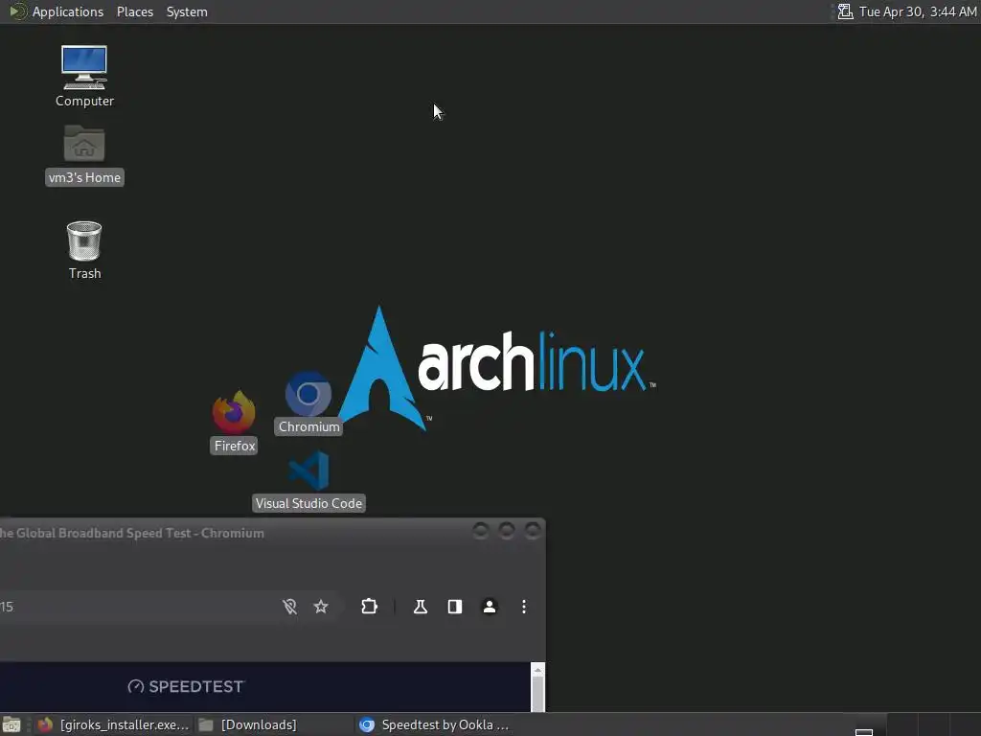Viewport: 981px width, 736px height.
Task: Open the Places menu
Action: [134, 11]
